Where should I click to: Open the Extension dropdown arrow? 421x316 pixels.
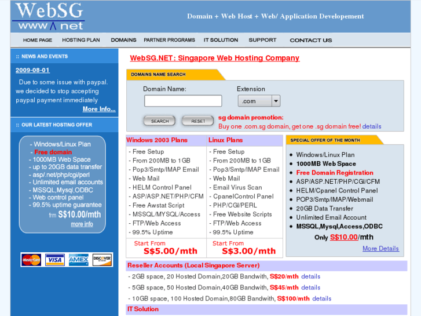(276, 101)
